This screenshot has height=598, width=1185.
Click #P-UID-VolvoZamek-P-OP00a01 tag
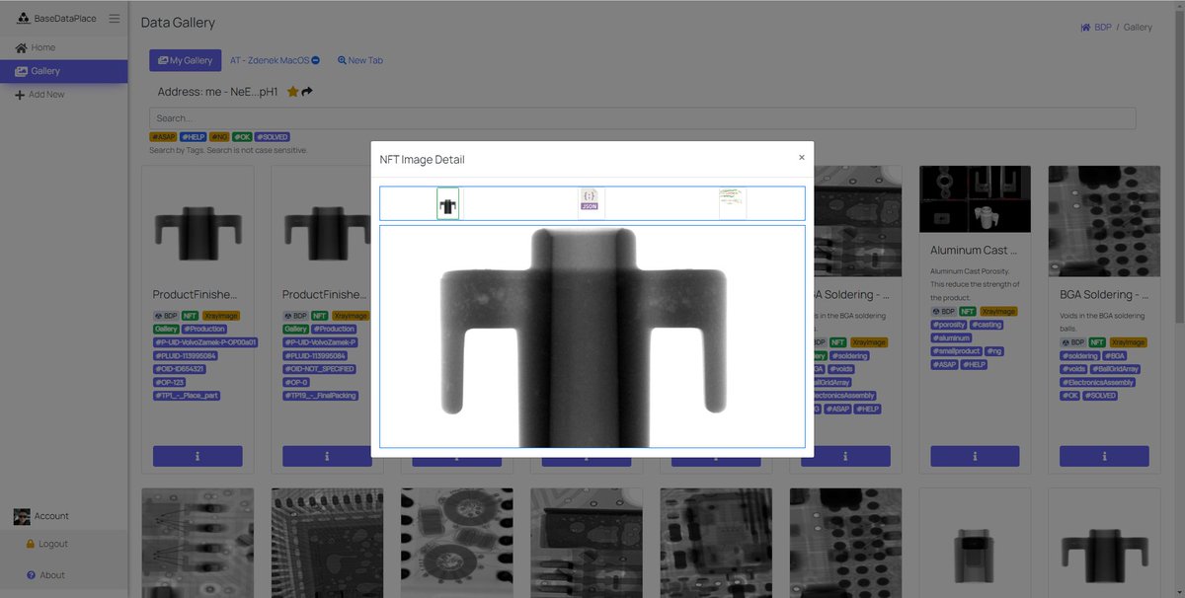click(204, 342)
